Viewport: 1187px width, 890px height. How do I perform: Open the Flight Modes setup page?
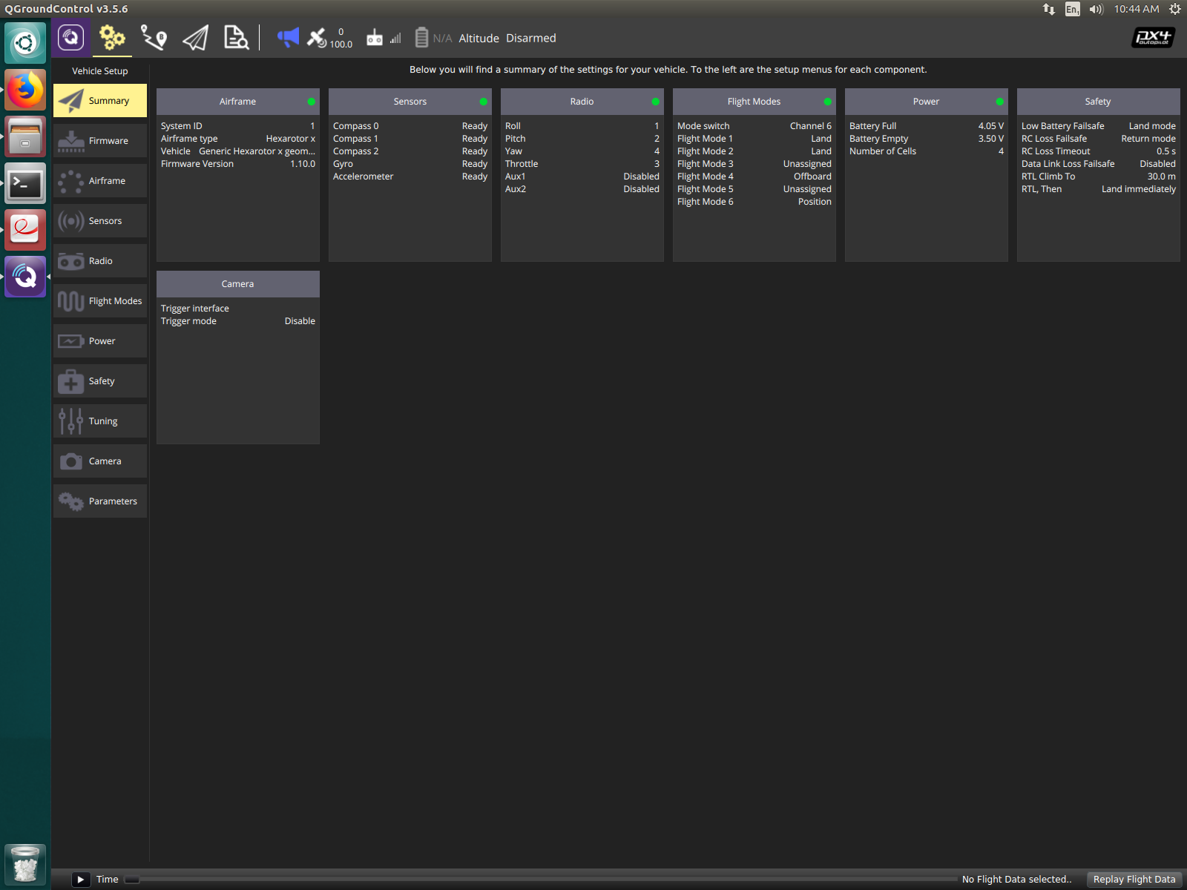pos(100,301)
